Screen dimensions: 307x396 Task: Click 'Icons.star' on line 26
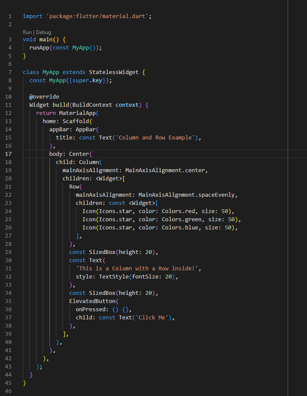(115, 228)
